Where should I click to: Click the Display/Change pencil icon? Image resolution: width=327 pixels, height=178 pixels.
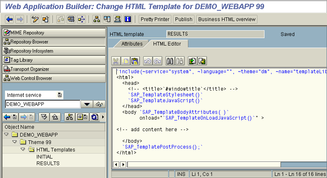point(35,19)
